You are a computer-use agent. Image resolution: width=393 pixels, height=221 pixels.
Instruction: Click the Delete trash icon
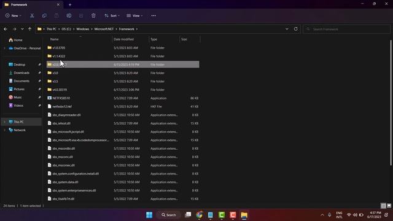pyautogui.click(x=93, y=15)
